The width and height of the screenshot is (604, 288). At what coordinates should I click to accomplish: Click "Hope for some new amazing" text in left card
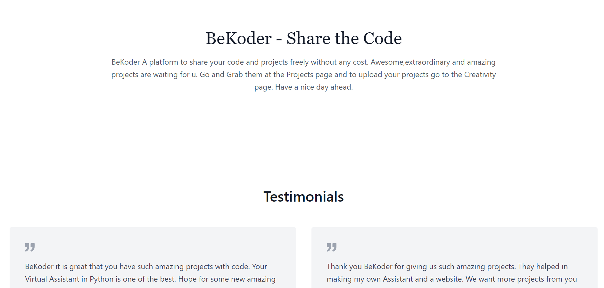pos(227,279)
